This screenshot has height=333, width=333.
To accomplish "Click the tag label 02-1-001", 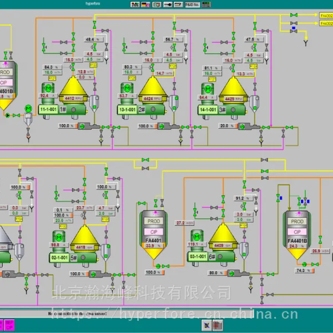I will coord(59,258).
